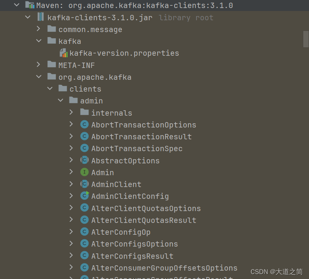
Task: Expand the AdminClientConfig class node
Action: (x=71, y=195)
